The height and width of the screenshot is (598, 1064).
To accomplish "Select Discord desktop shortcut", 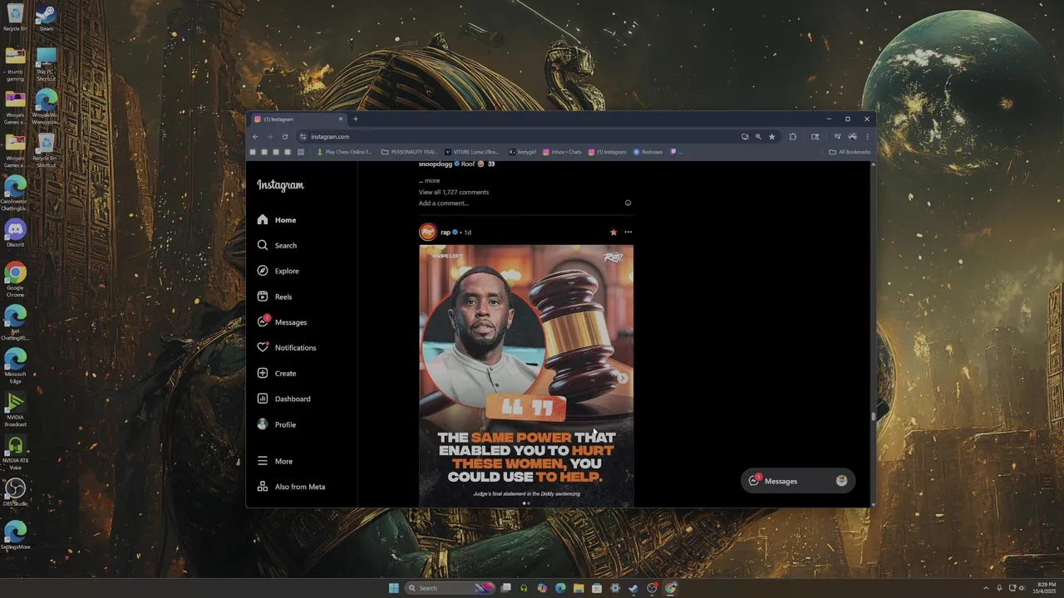I will (15, 233).
